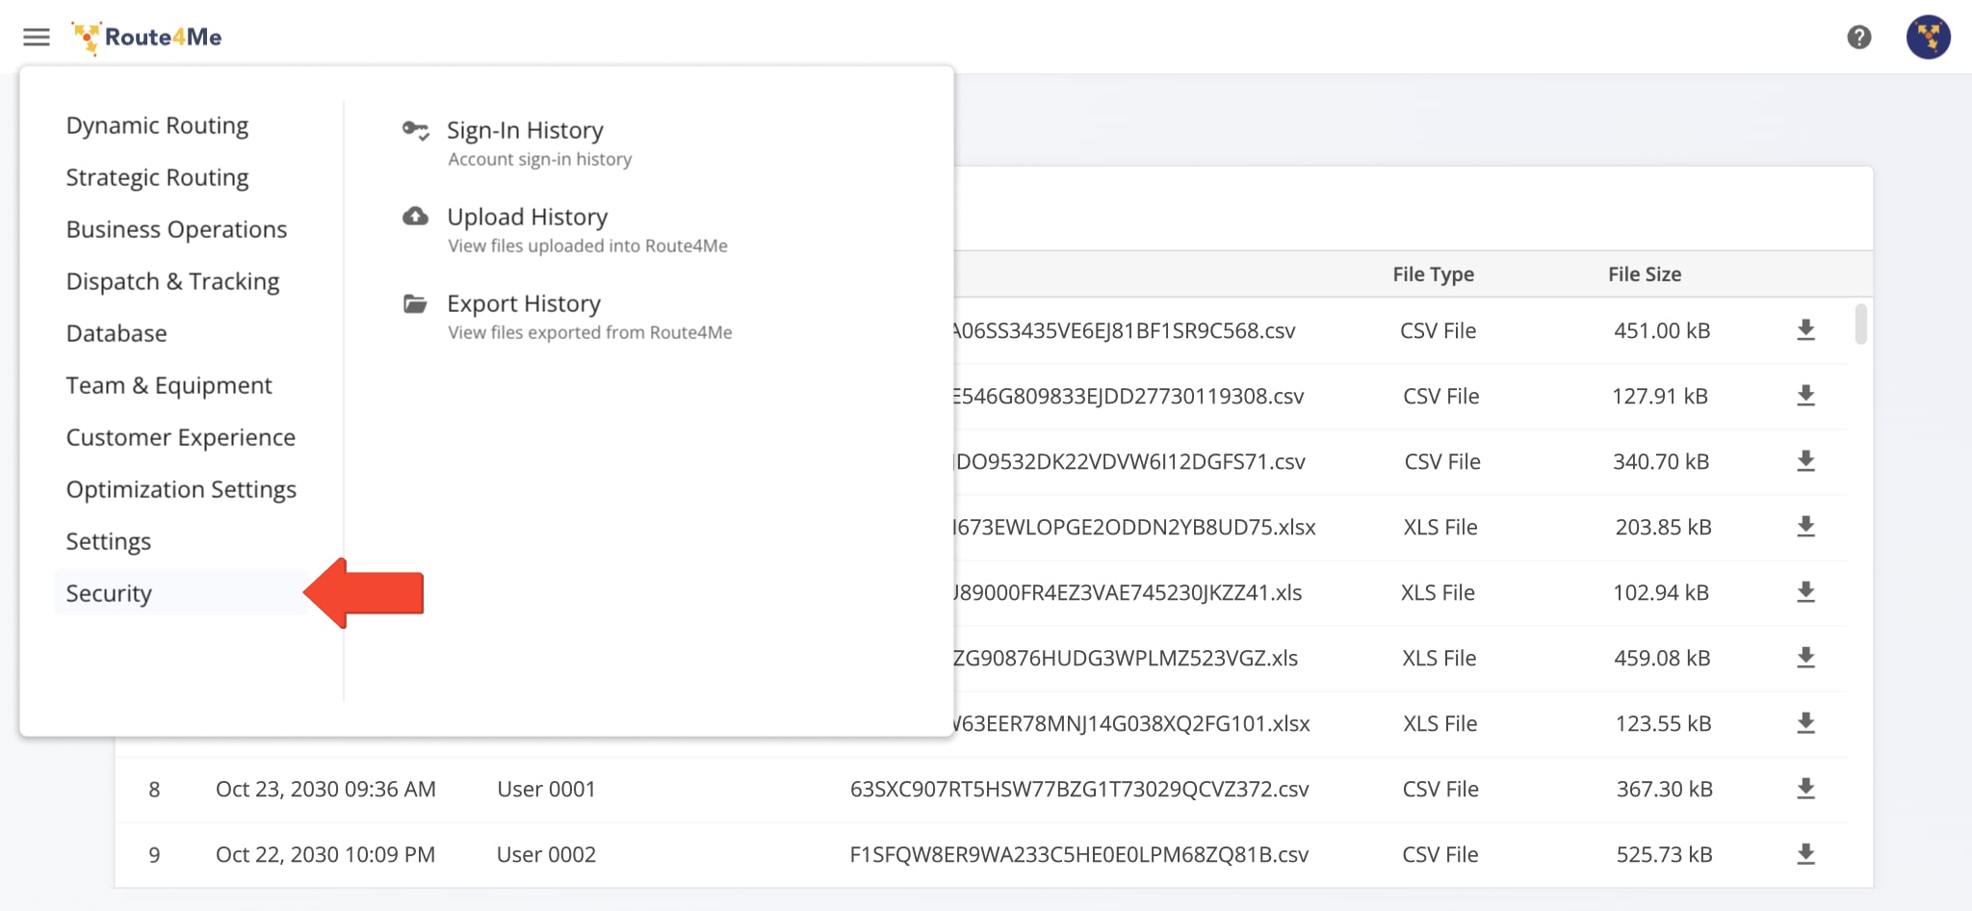1972x911 pixels.
Task: Sort files by the File Size column
Action: [x=1643, y=274]
